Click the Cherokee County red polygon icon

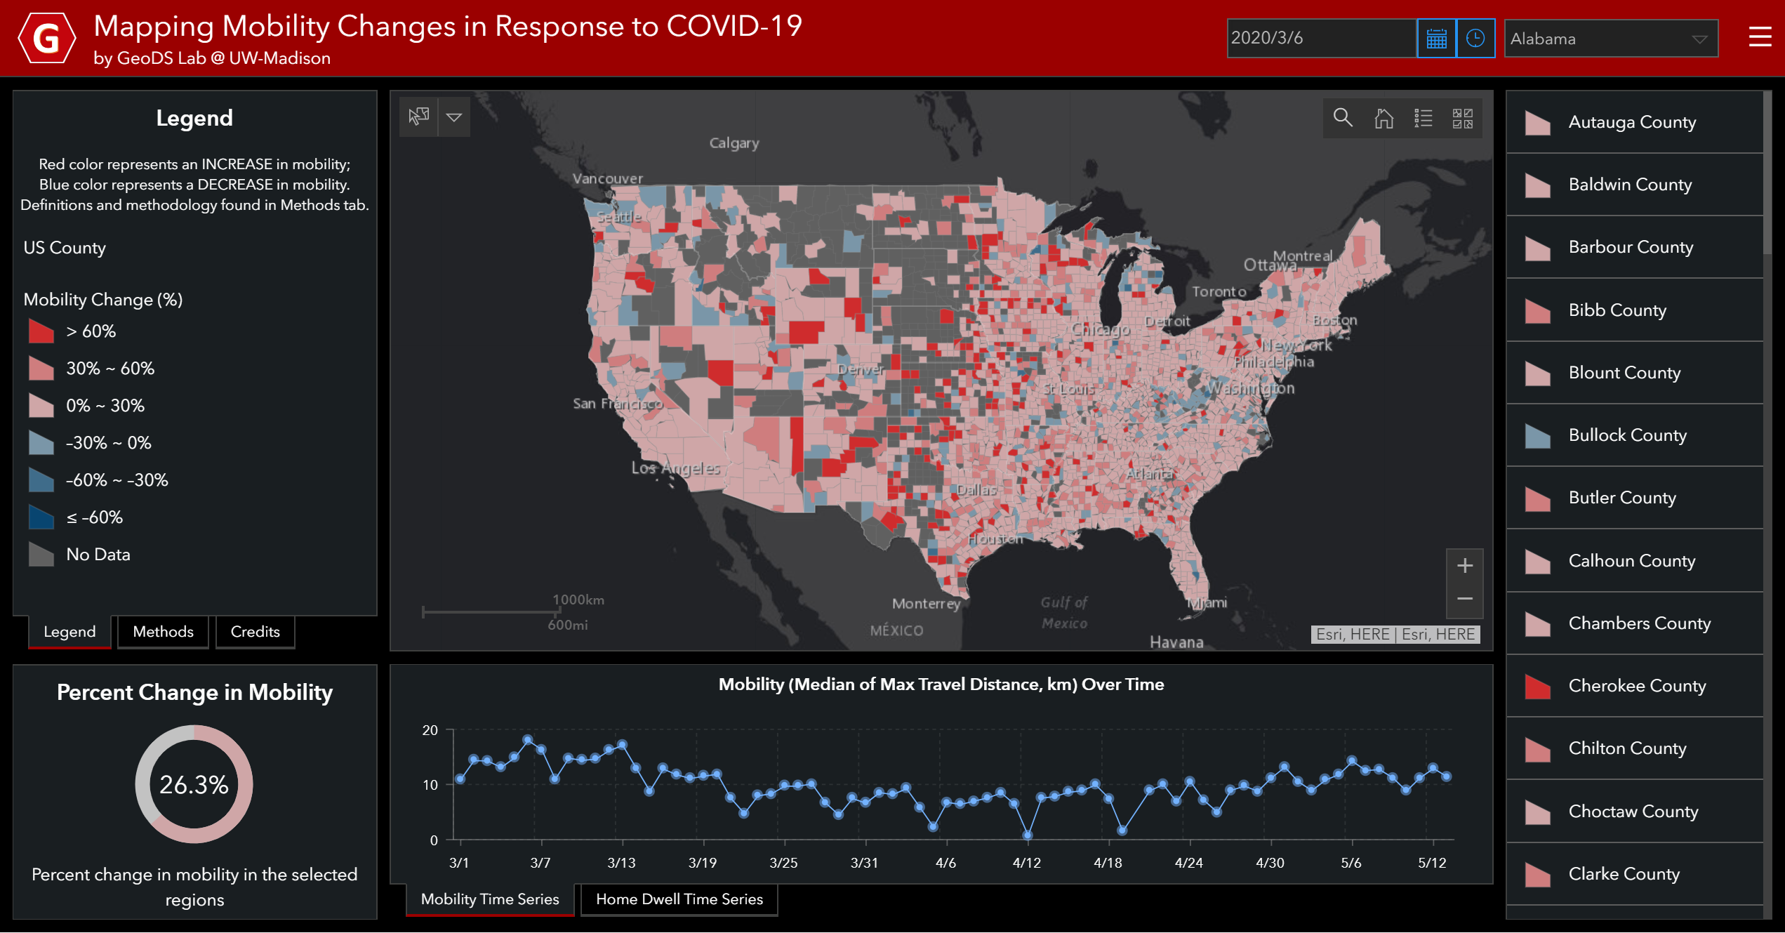tap(1537, 687)
